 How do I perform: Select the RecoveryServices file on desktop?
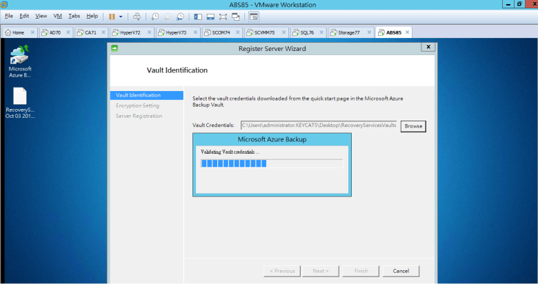(20, 102)
